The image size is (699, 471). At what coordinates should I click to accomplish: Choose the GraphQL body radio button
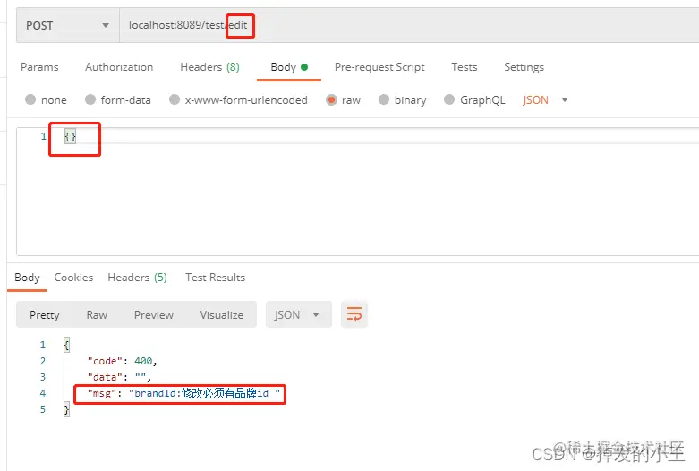(449, 99)
